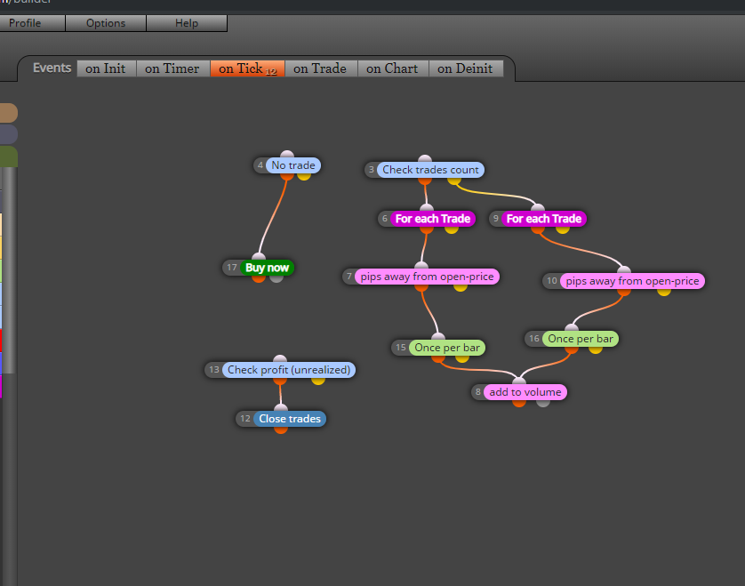Click the number 13 badge of Check profit
The width and height of the screenshot is (745, 586).
pyautogui.click(x=214, y=370)
